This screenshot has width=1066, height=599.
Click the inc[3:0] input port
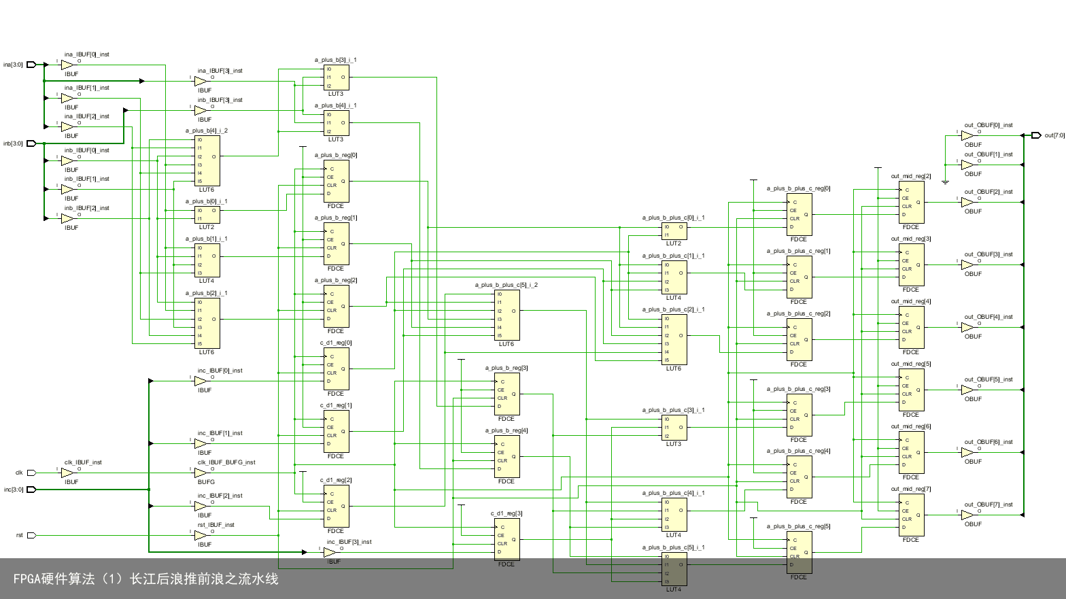[31, 489]
